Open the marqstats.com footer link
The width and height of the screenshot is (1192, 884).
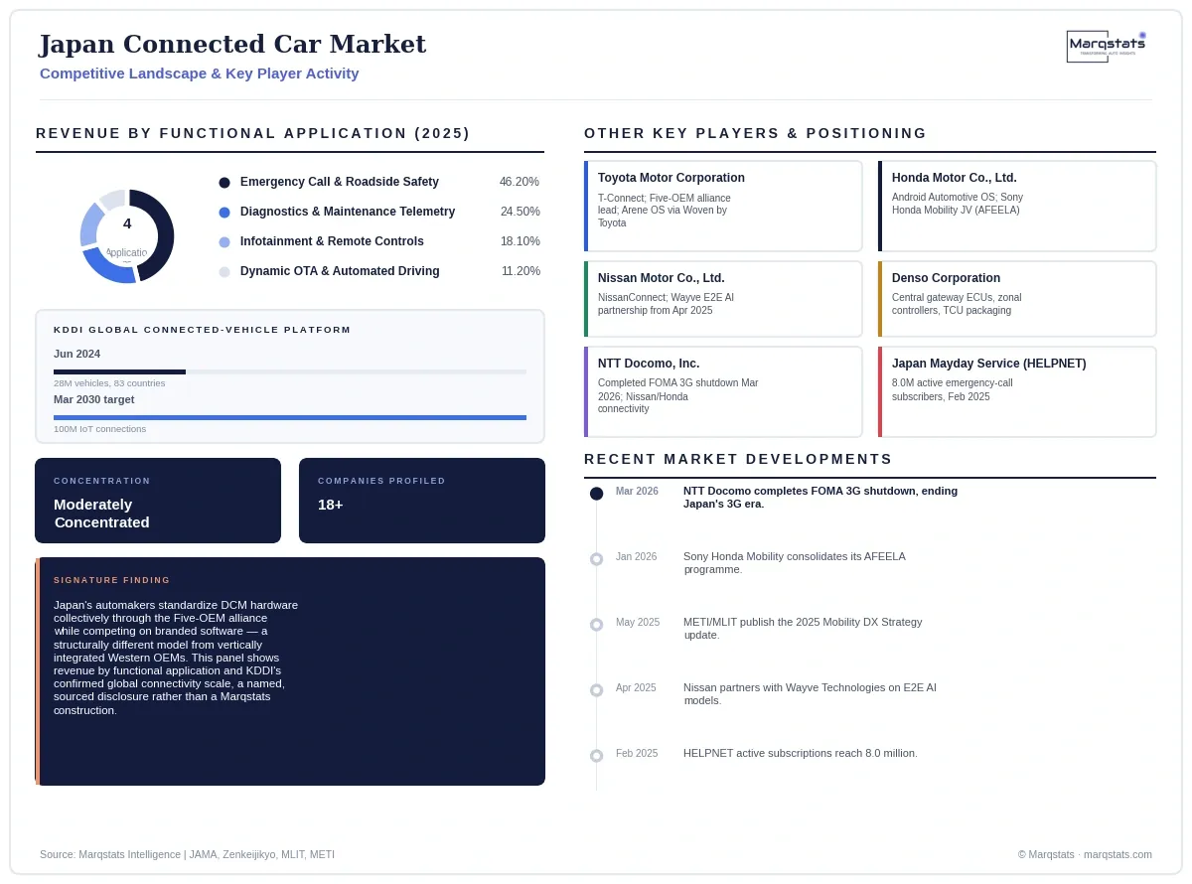(1117, 854)
